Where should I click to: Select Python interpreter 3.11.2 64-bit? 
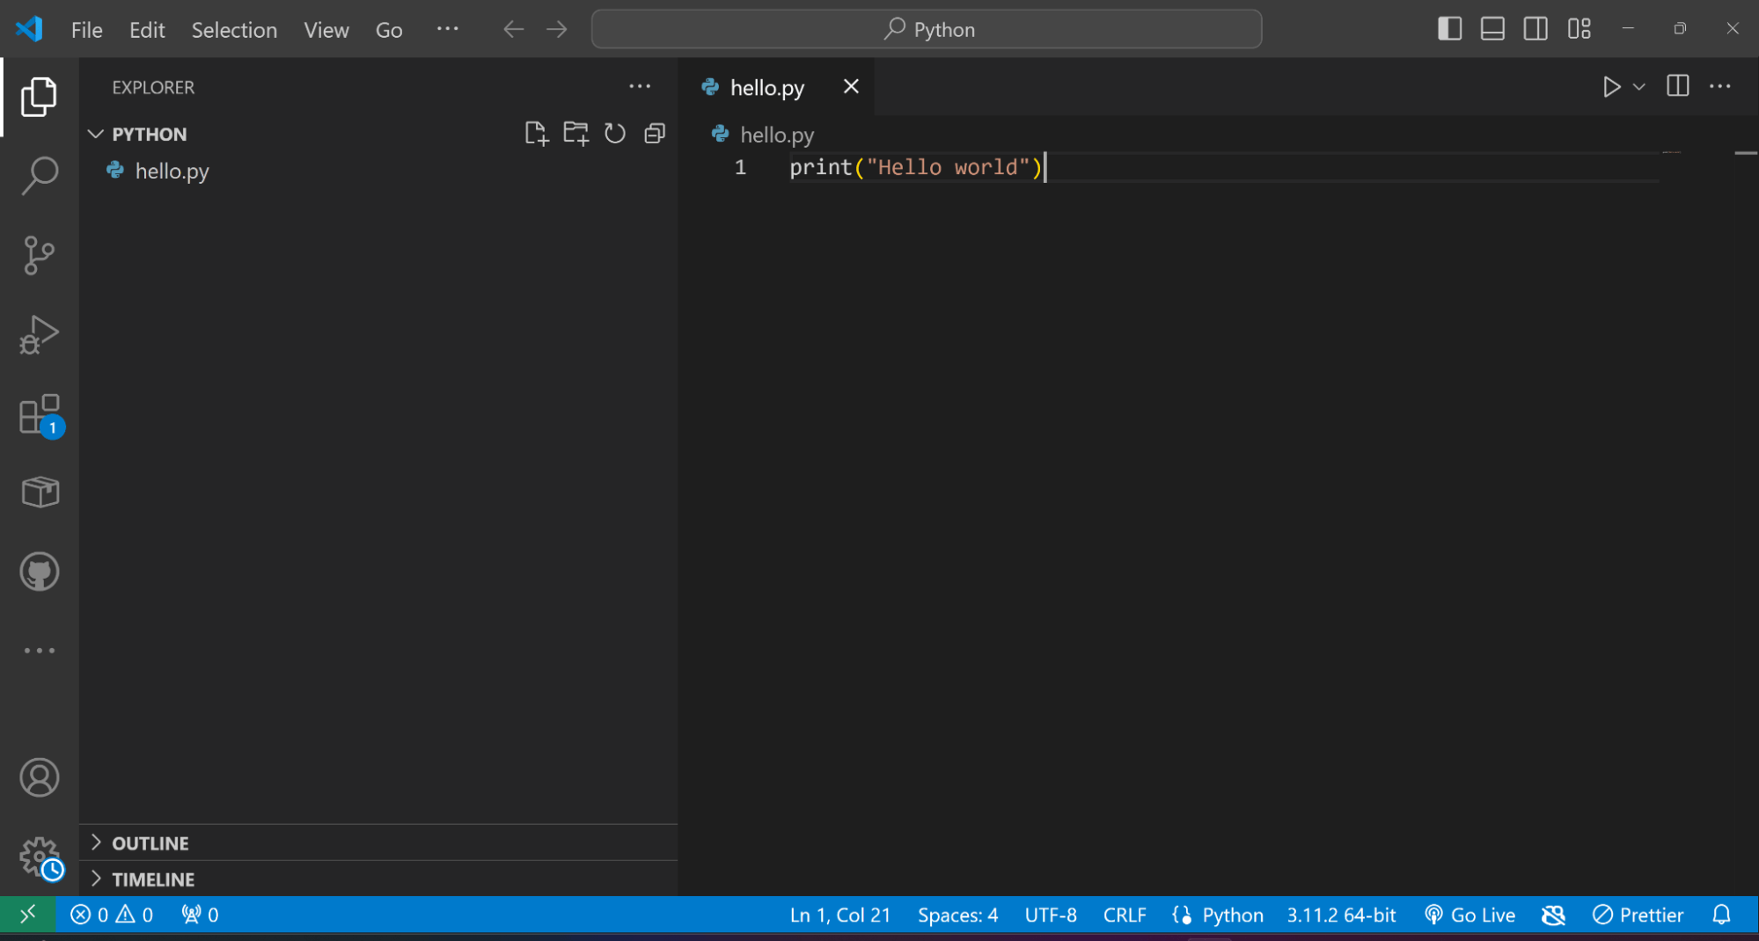1341,915
